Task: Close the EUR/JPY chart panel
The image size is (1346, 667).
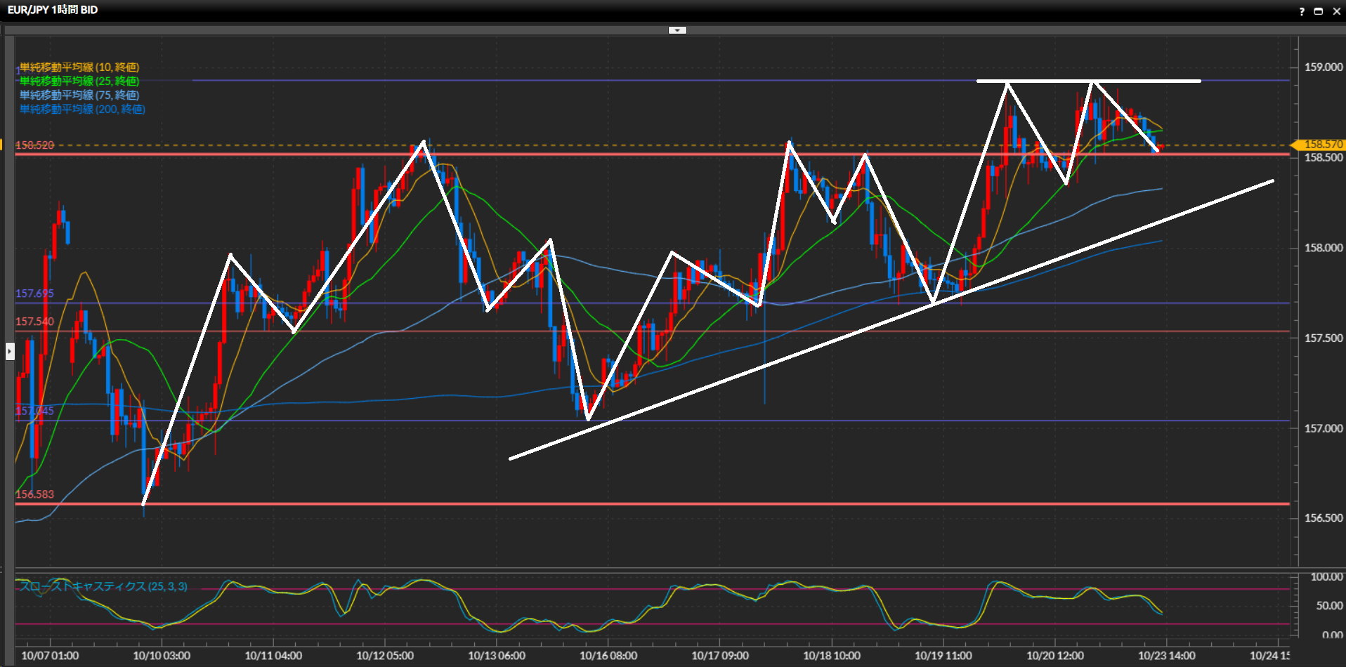Action: click(1336, 11)
